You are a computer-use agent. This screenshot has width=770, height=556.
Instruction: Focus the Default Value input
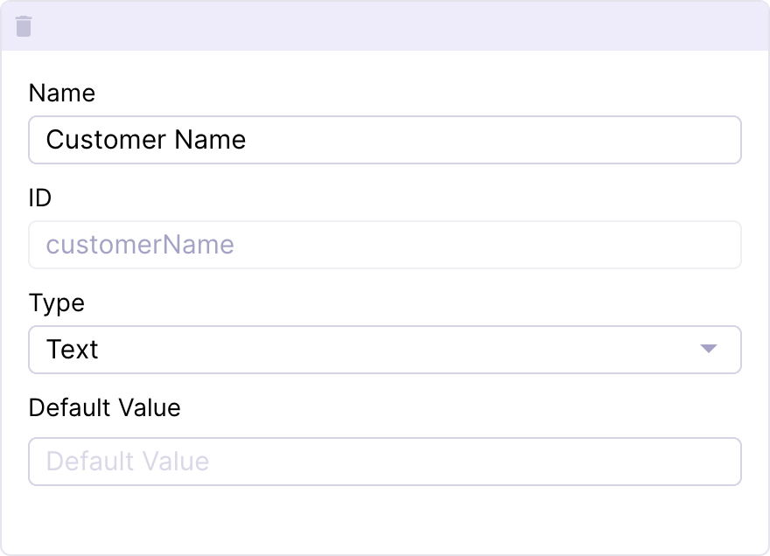385,462
